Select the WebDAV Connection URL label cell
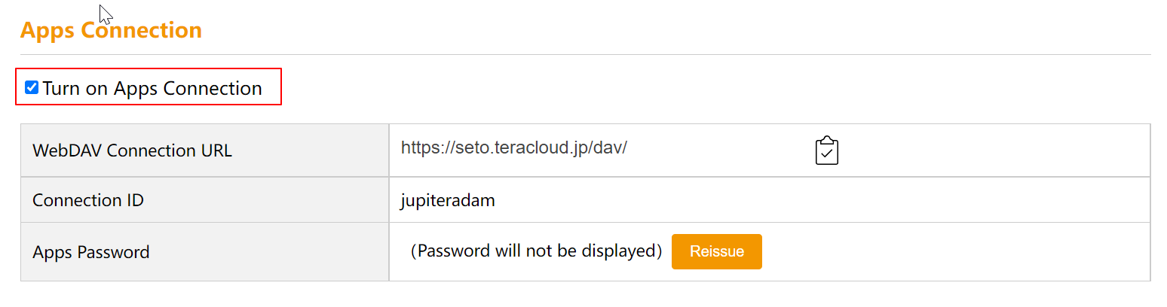The height and width of the screenshot is (307, 1167). [x=205, y=150]
